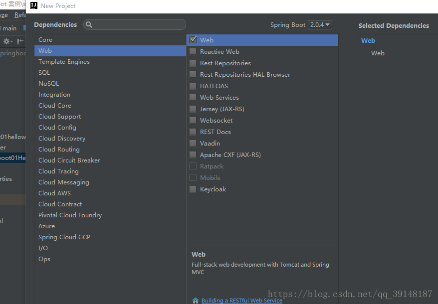Check the REST Docs checkbox
This screenshot has height=304, width=438.
click(193, 132)
